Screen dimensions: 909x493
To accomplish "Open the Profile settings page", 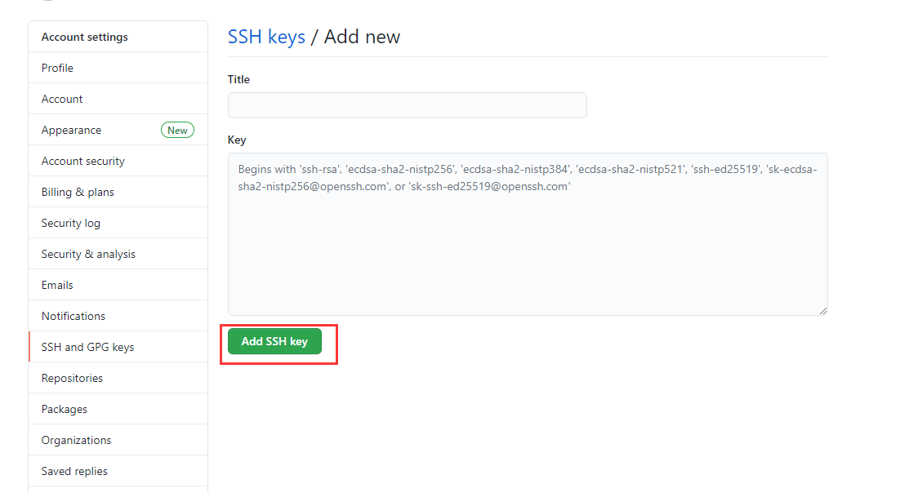I will point(57,68).
